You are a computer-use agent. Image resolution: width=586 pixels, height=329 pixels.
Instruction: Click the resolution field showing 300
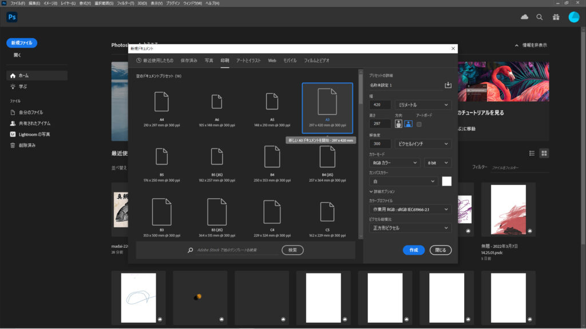(x=380, y=143)
